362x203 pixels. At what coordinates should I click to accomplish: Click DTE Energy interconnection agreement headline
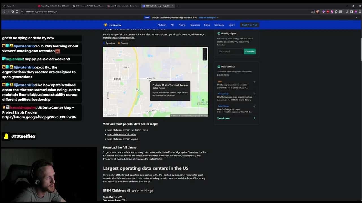232,86
